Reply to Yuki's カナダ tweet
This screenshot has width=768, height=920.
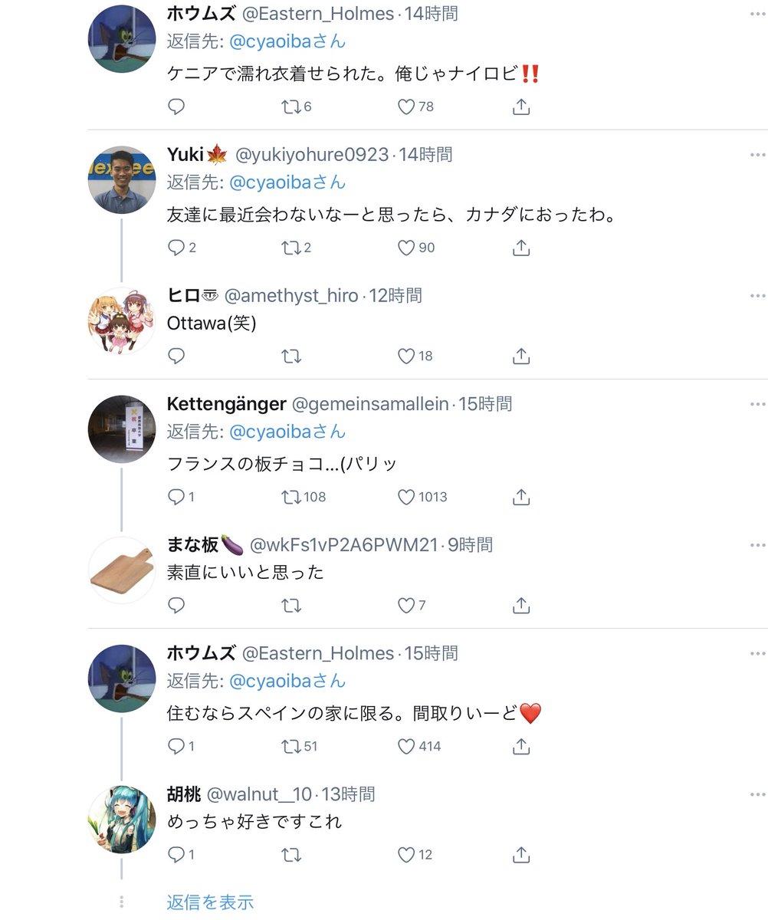tap(176, 248)
